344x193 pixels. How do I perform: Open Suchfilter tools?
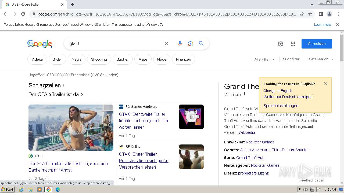coord(291,59)
